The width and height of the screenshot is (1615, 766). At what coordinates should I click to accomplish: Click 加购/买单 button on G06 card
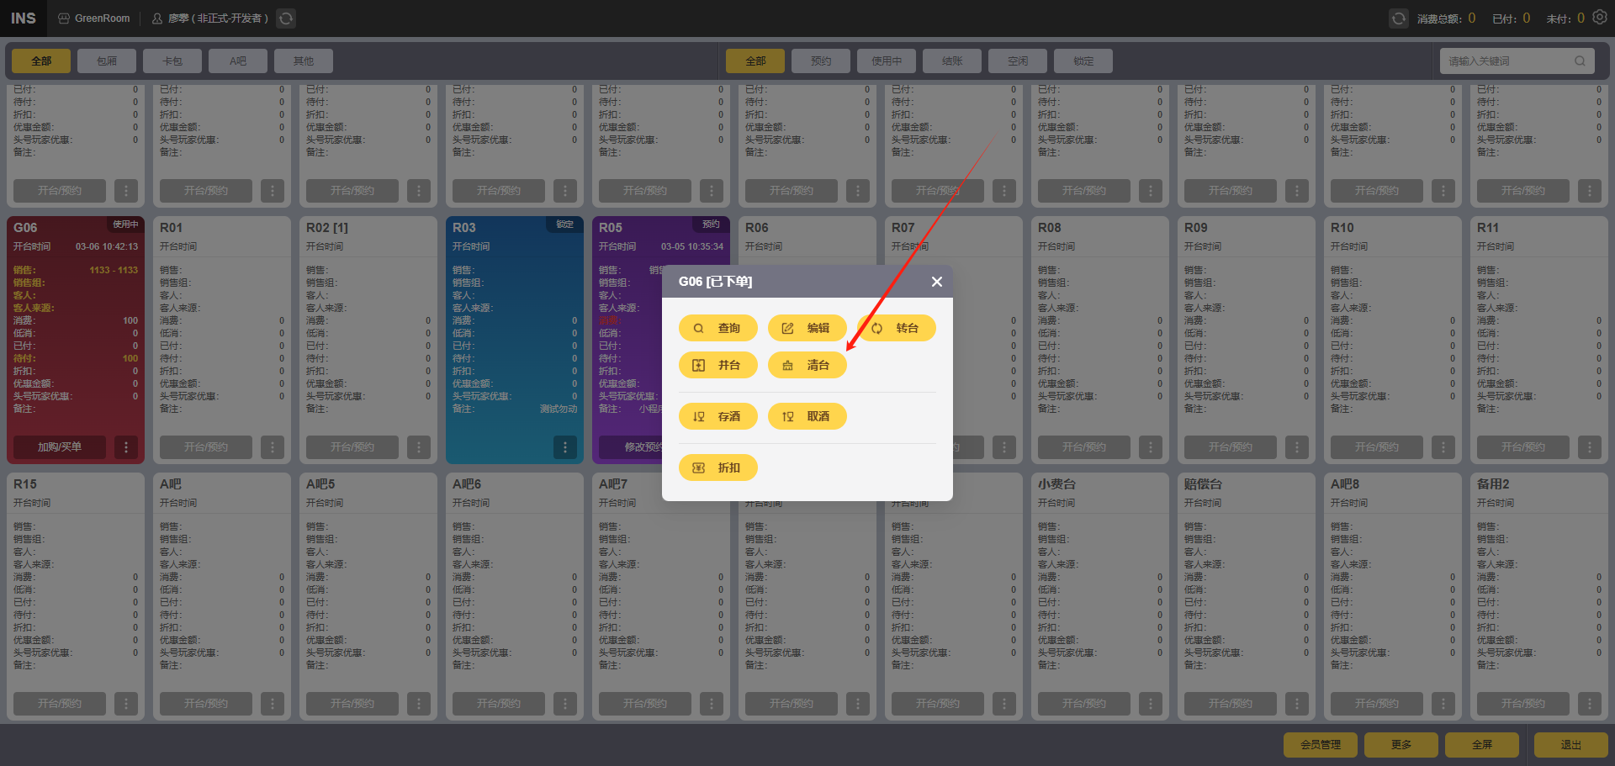tap(60, 447)
